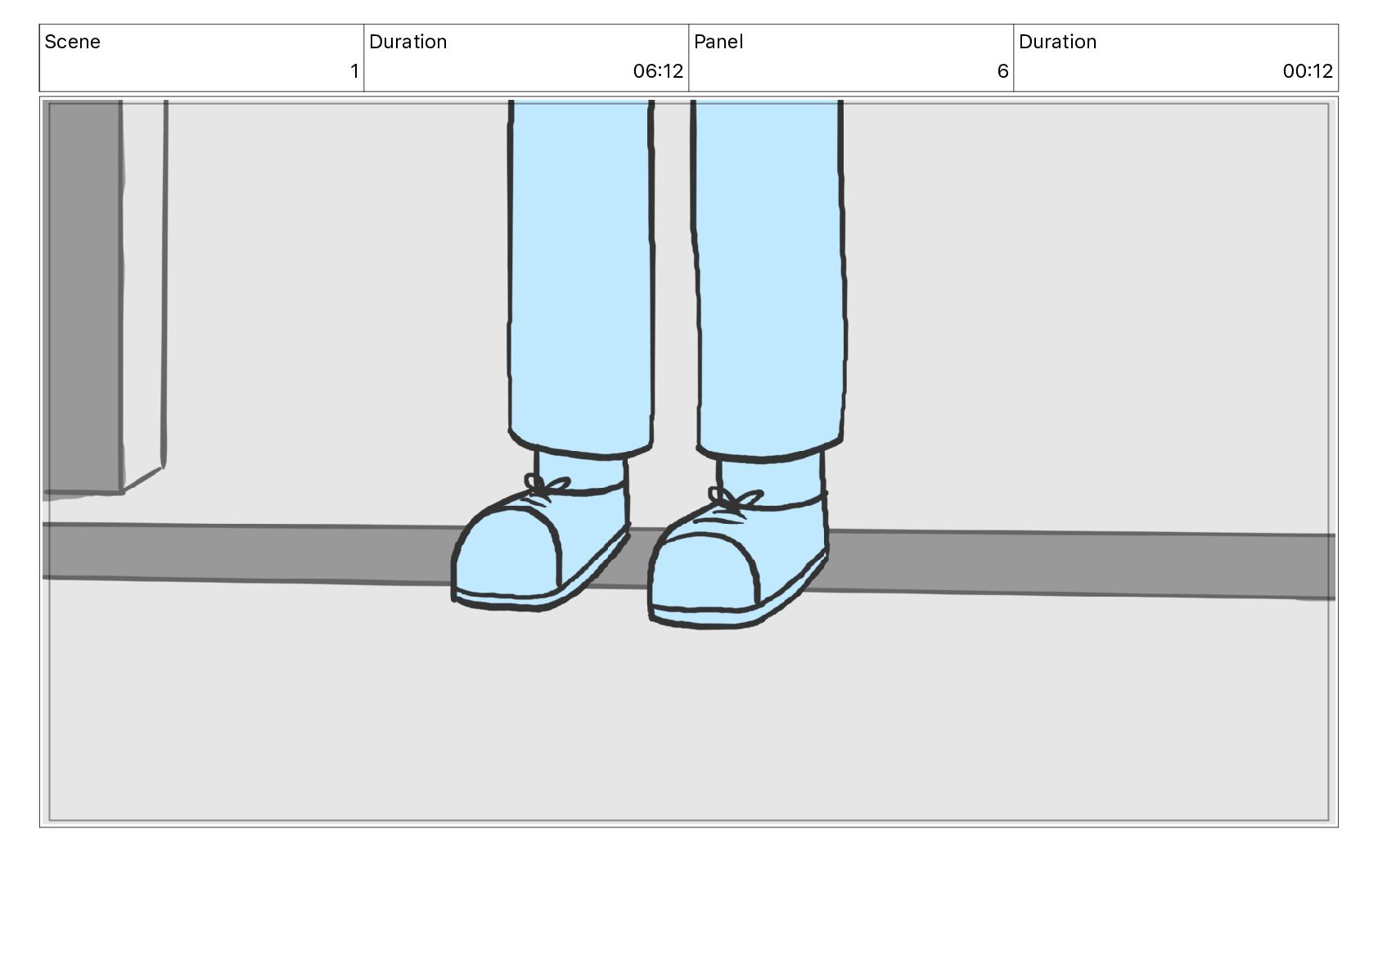
Task: Click the Scene header label
Action: pyautogui.click(x=72, y=42)
